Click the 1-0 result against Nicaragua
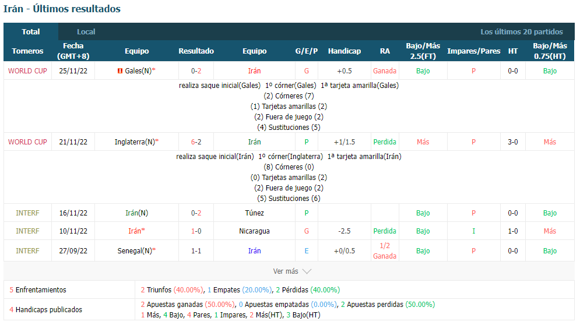This screenshot has height=325, width=580. tap(196, 231)
